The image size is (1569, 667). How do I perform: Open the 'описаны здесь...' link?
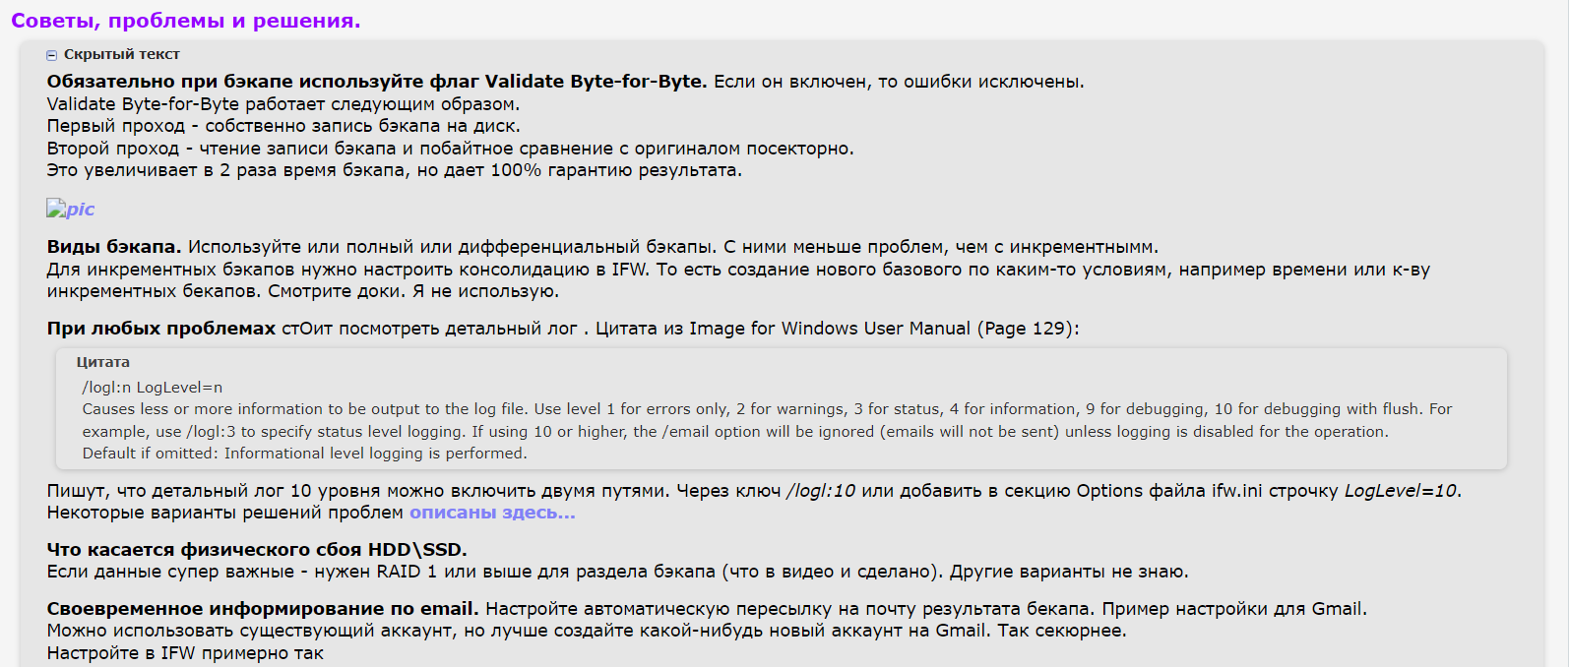tap(492, 513)
